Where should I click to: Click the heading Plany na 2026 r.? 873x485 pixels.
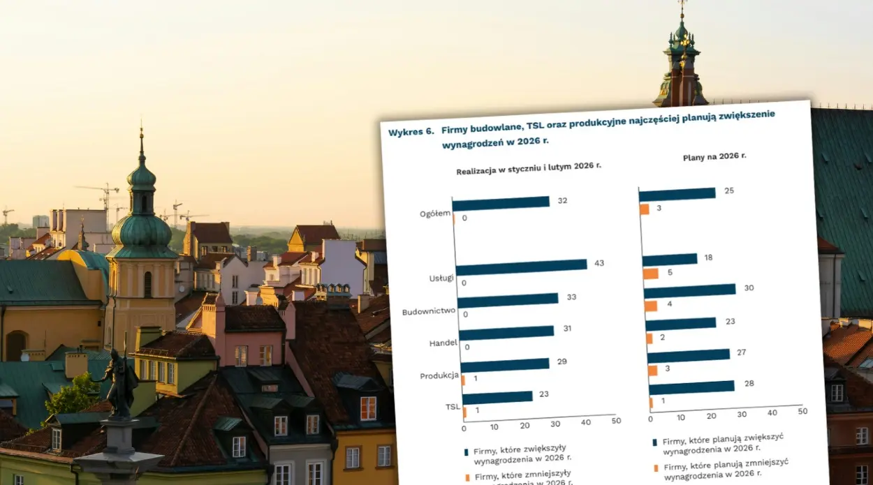(714, 156)
